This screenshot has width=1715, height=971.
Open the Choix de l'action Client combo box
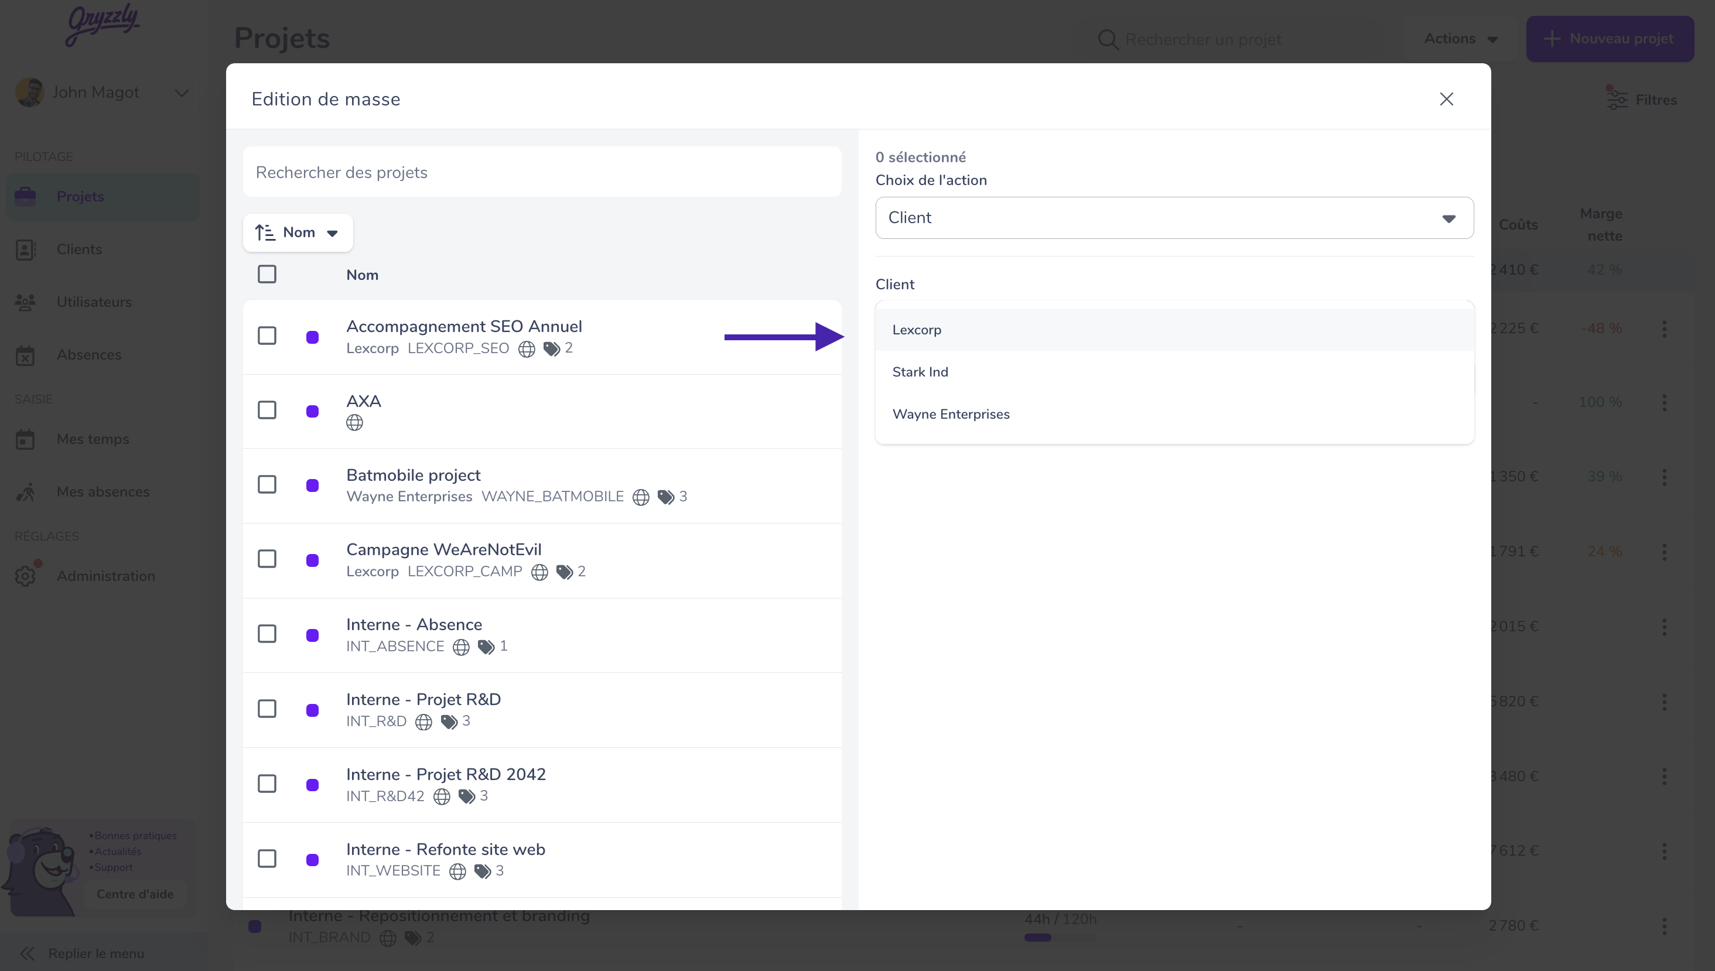tap(1174, 217)
